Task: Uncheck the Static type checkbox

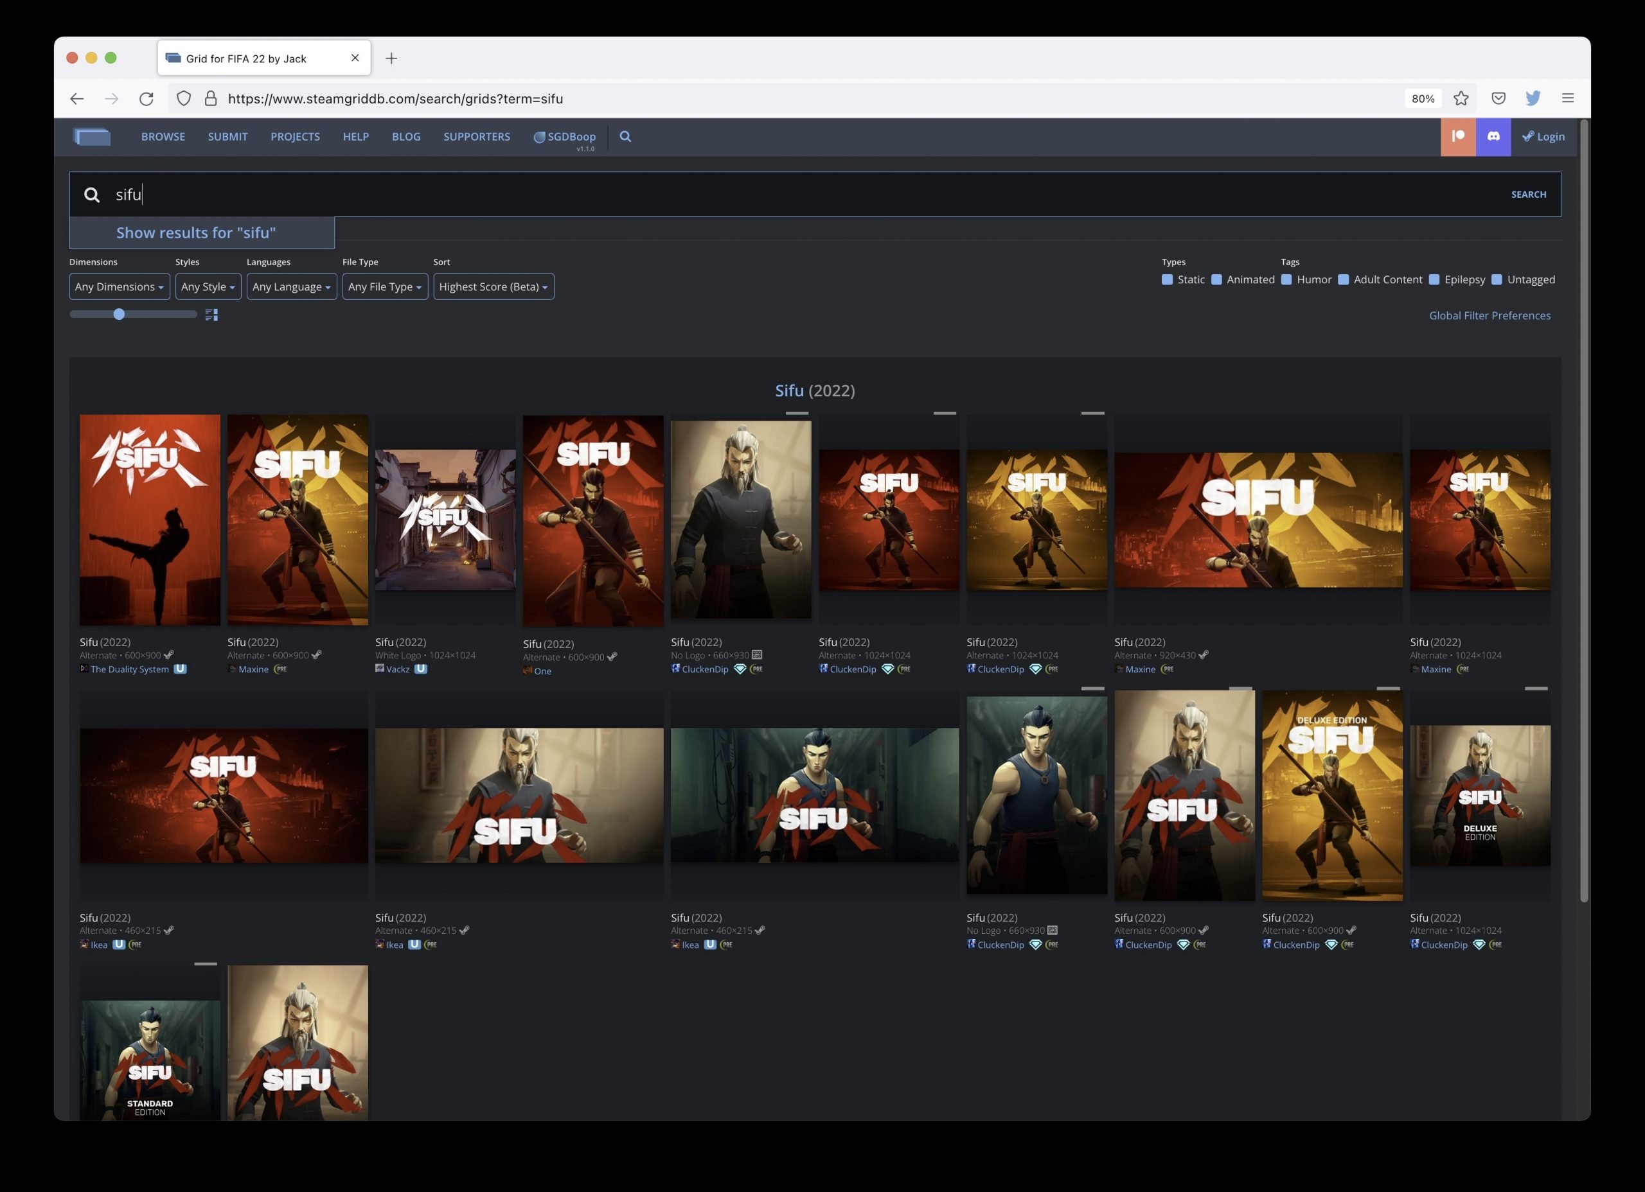Action: tap(1167, 280)
